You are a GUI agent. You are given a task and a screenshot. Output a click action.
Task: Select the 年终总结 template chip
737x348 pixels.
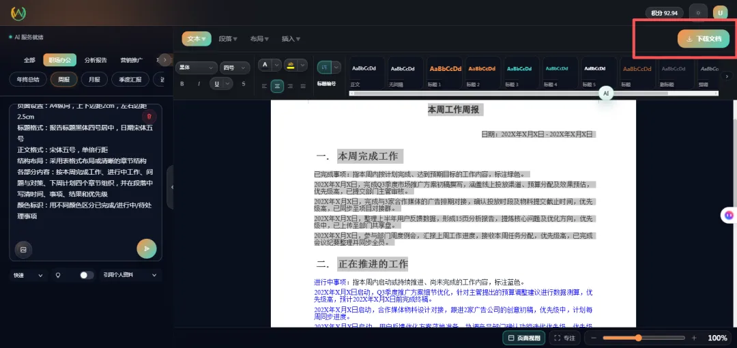click(x=28, y=79)
